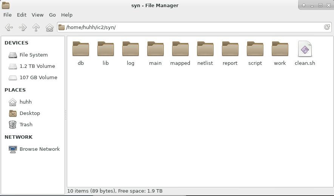The image size is (334, 196).
Task: Click Browse Network in sidebar
Action: tap(39, 149)
